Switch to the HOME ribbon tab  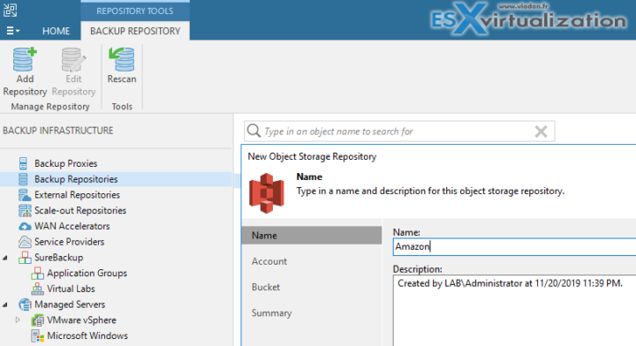[56, 31]
